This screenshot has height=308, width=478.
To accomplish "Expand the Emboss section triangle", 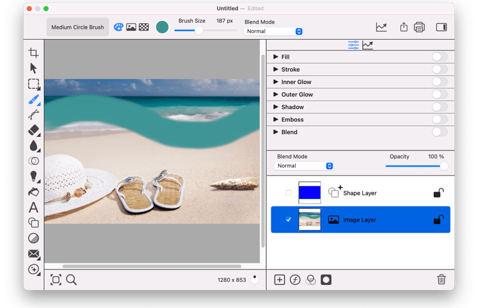I will (276, 119).
